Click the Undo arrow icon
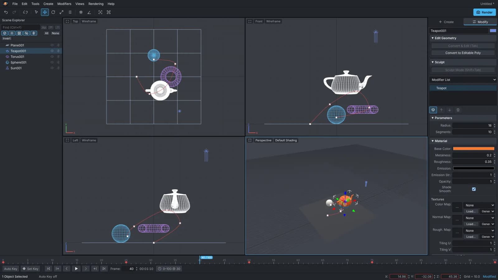This screenshot has width=498, height=280. pos(6,12)
